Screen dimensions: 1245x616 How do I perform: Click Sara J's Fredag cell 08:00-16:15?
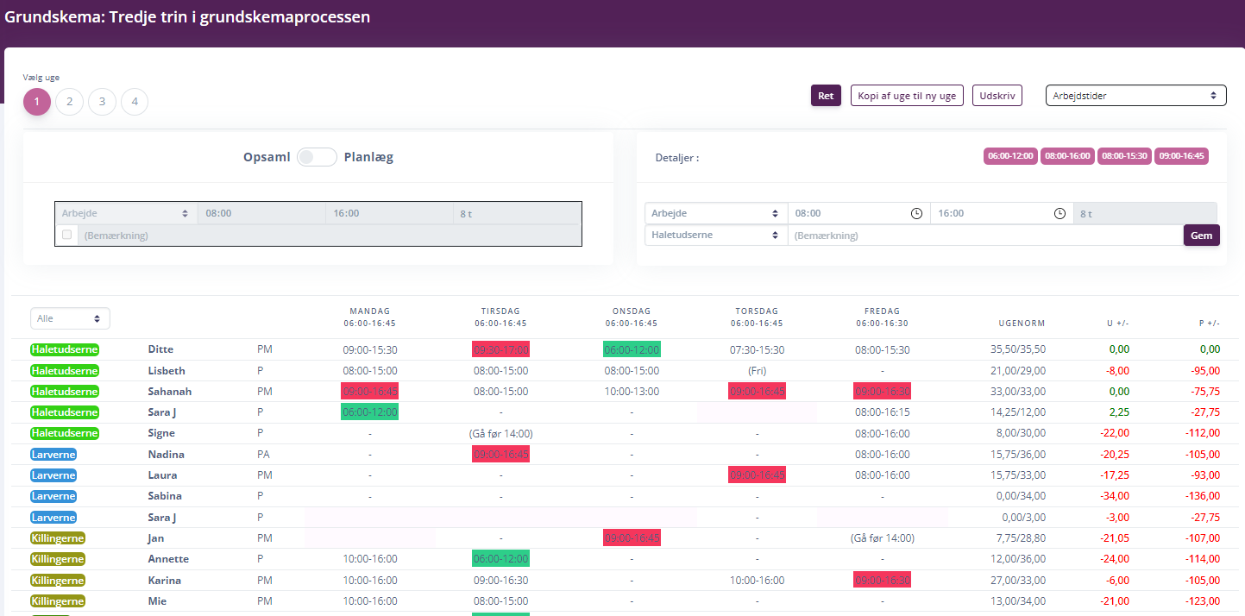[x=882, y=412]
